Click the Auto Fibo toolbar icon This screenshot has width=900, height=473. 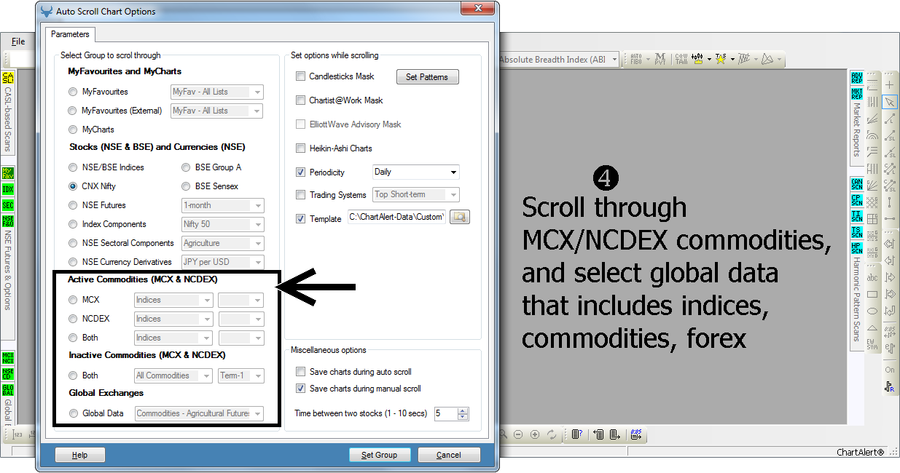pos(636,59)
